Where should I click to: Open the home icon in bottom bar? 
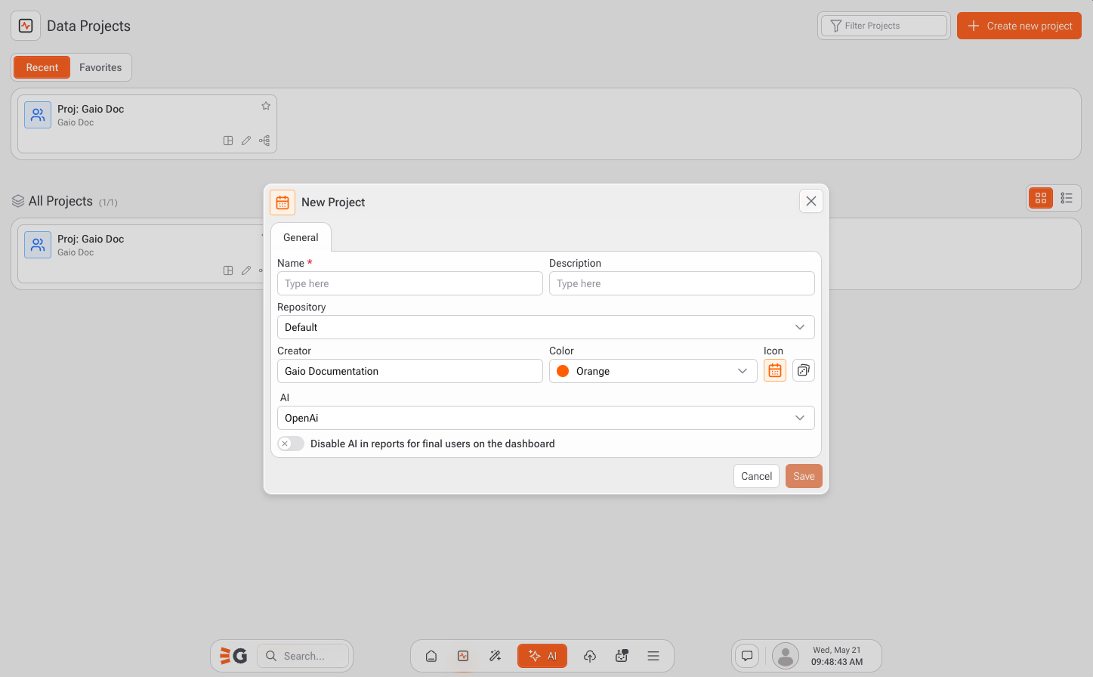431,656
